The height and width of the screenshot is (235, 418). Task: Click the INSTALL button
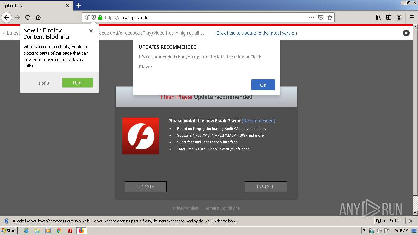266,187
